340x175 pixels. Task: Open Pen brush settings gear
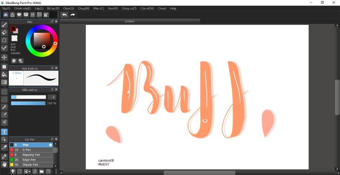pos(50,145)
